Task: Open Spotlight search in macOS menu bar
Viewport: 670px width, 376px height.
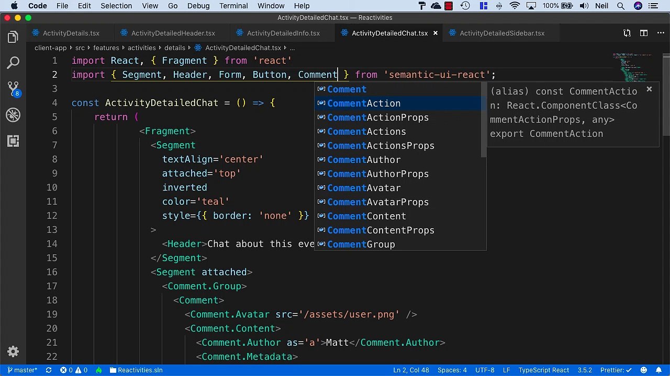Action: pyautogui.click(x=621, y=6)
